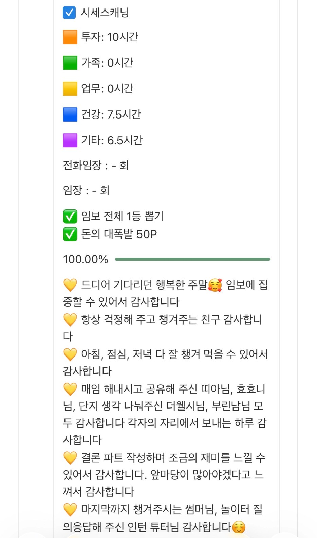Click the yellow heart before 드디어 기다리던
Image resolution: width=317 pixels, height=538 pixels.
[x=70, y=285]
